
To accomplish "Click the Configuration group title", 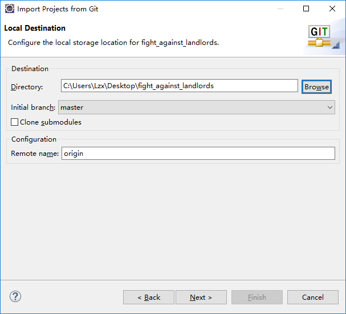I will 34,139.
